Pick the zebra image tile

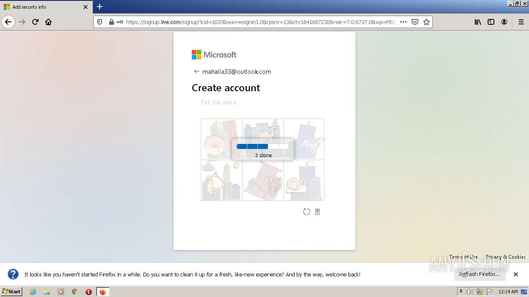pyautogui.click(x=304, y=139)
